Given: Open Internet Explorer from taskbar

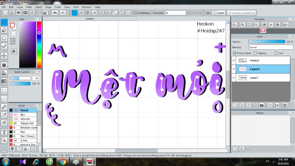Looking at the screenshot, I should [x=36, y=162].
